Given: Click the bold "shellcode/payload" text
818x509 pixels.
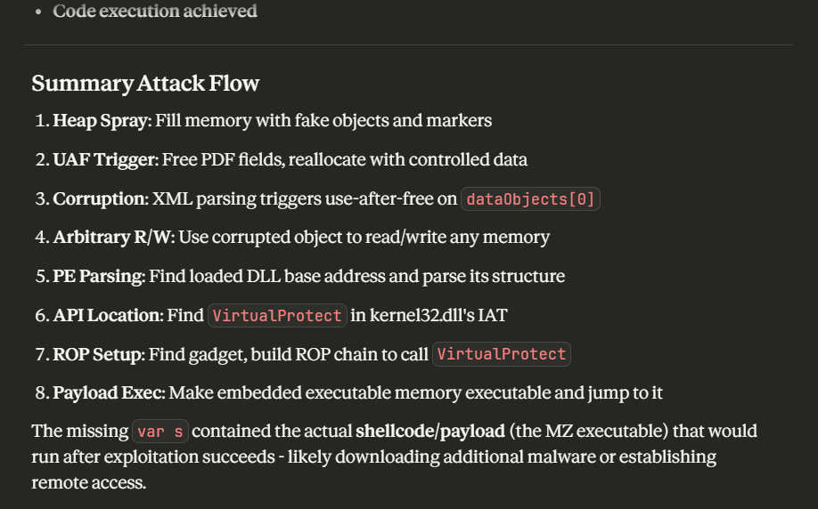Looking at the screenshot, I should [x=429, y=432].
